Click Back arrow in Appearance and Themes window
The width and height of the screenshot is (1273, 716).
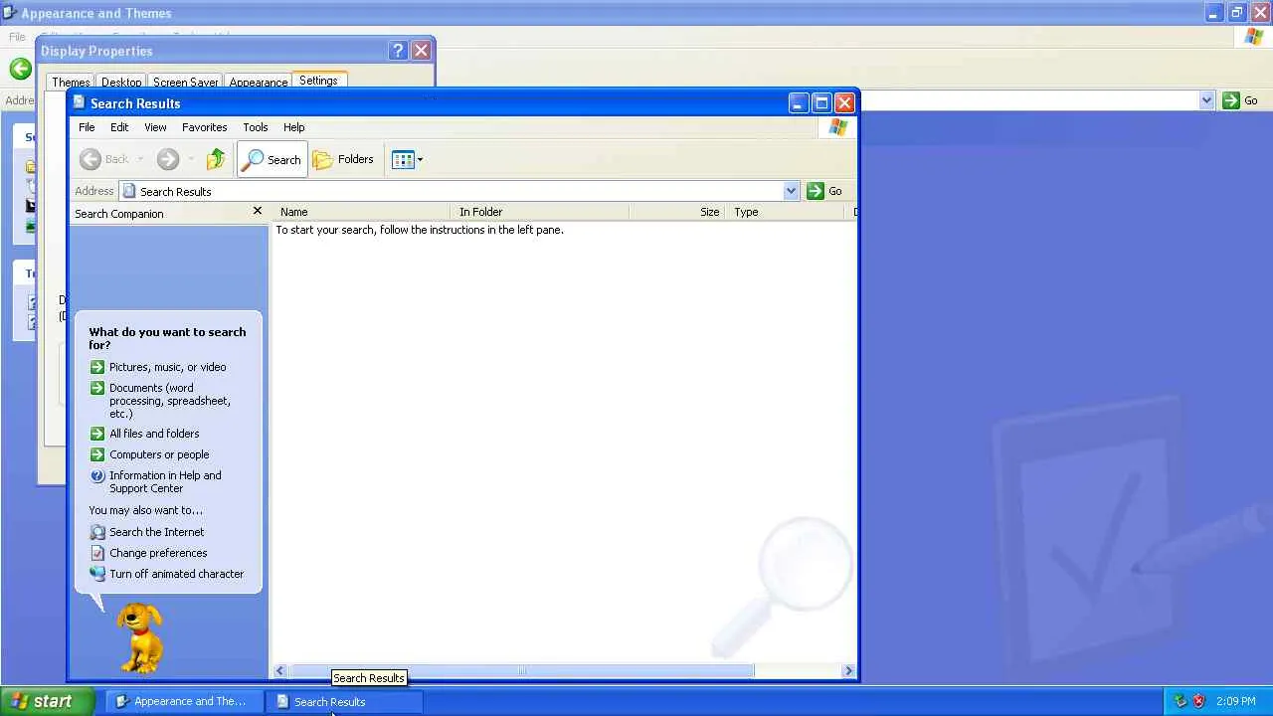coord(20,68)
